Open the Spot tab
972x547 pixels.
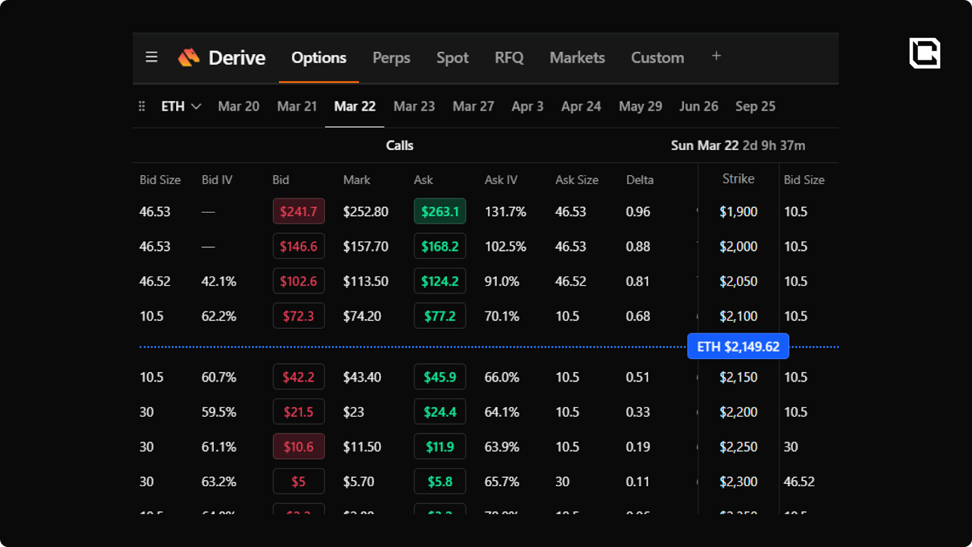452,58
